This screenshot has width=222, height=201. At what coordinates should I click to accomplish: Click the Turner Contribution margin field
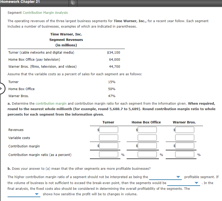(x=109, y=146)
